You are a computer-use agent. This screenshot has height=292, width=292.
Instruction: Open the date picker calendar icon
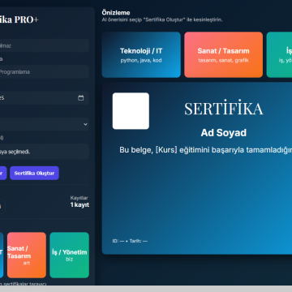80,98
